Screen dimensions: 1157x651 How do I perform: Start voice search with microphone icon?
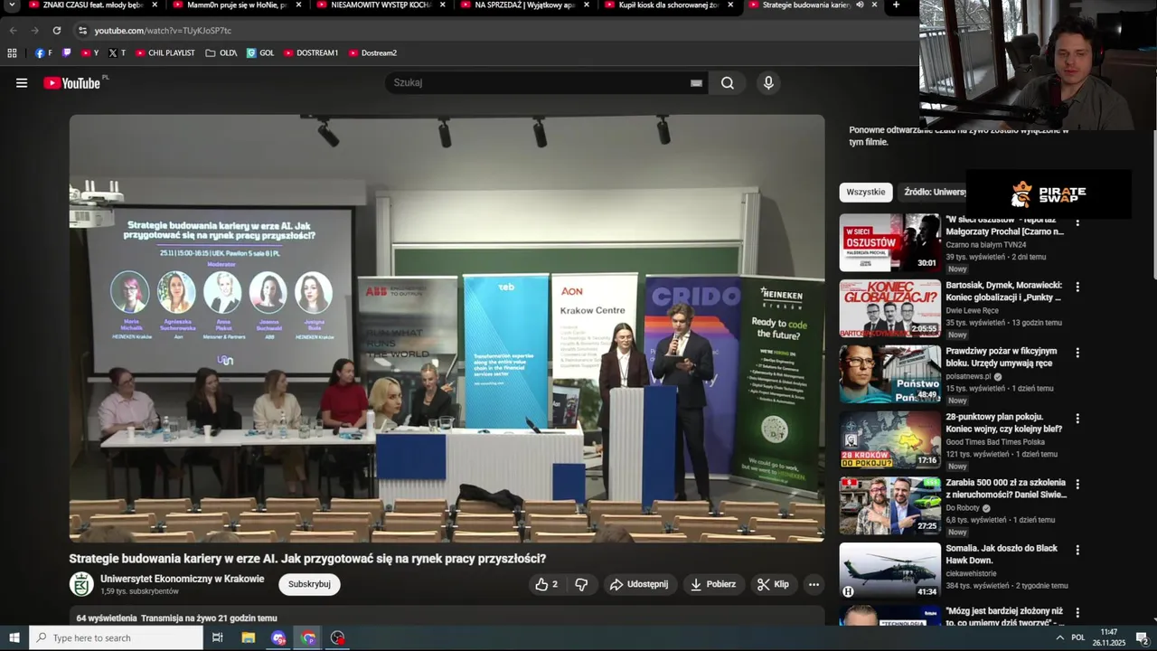coord(768,83)
